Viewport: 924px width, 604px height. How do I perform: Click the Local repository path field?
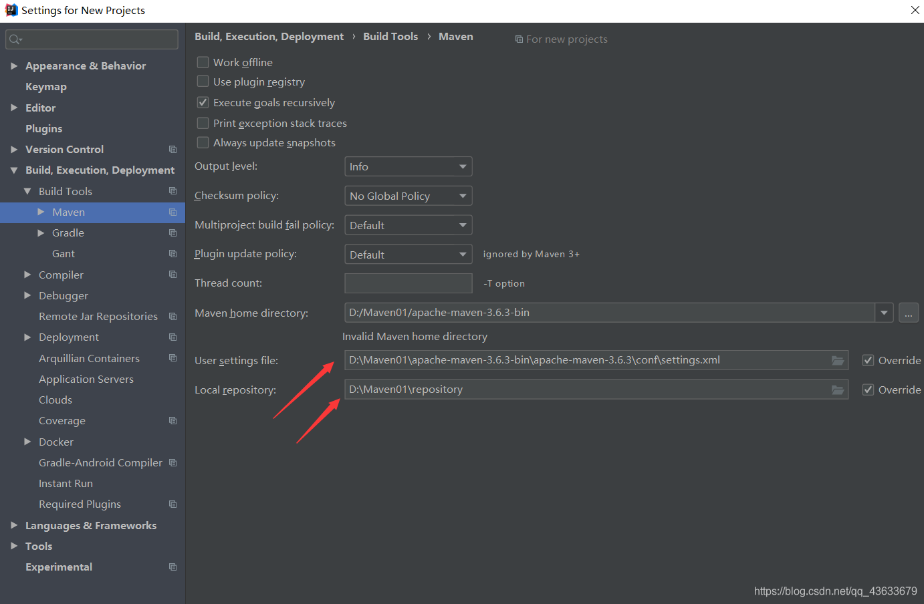(x=596, y=390)
